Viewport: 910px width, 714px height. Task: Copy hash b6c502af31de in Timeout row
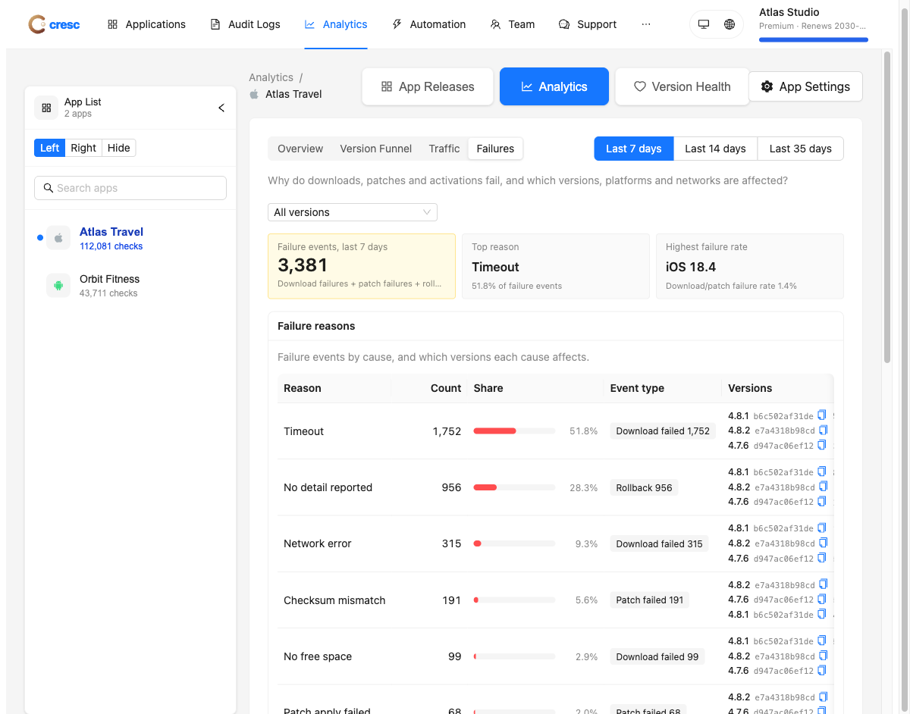point(822,415)
